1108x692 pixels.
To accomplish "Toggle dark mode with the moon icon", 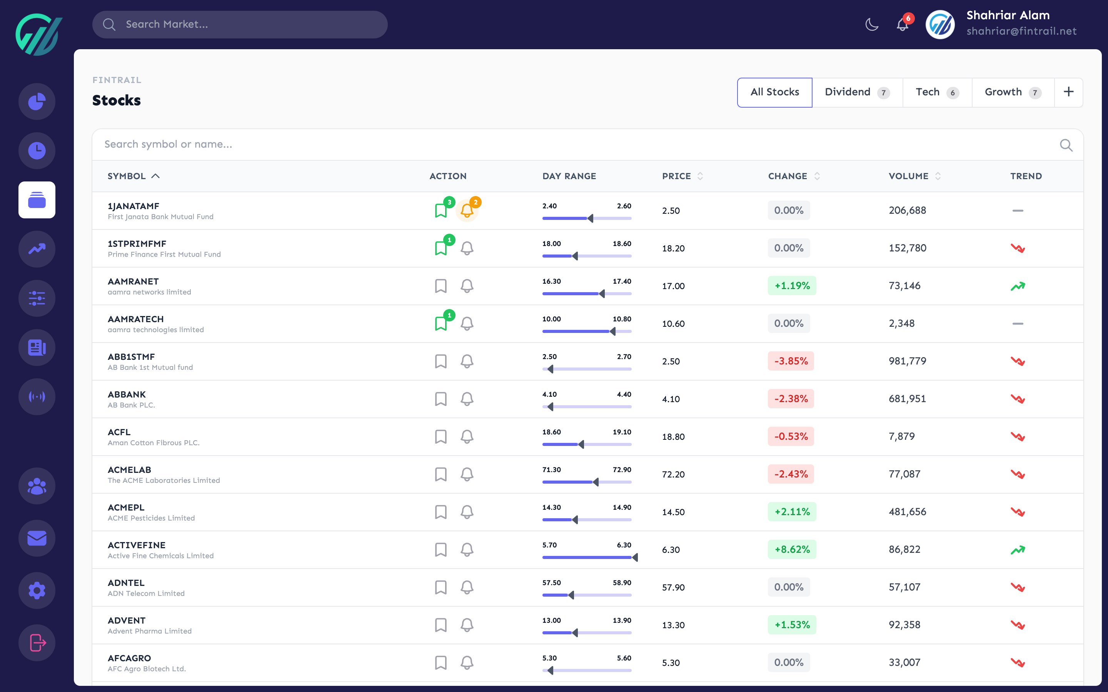I will [x=872, y=24].
